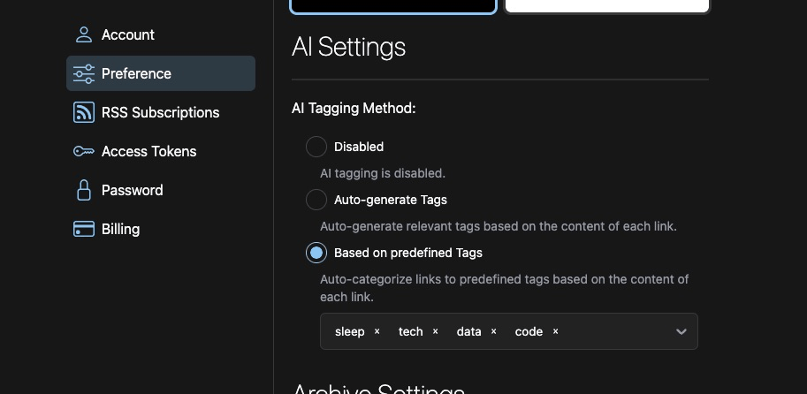Open the Billing settings page
The height and width of the screenshot is (394, 807).
tap(120, 229)
